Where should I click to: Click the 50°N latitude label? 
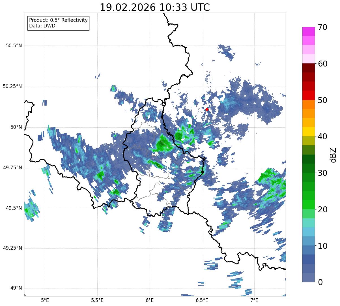[x=16, y=127]
